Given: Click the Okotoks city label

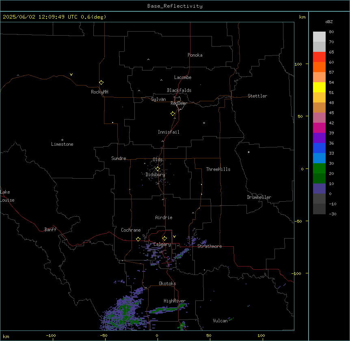Looking at the screenshot, I should (x=167, y=283).
